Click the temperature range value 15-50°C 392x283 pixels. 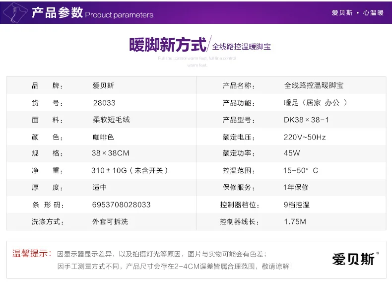301,170
